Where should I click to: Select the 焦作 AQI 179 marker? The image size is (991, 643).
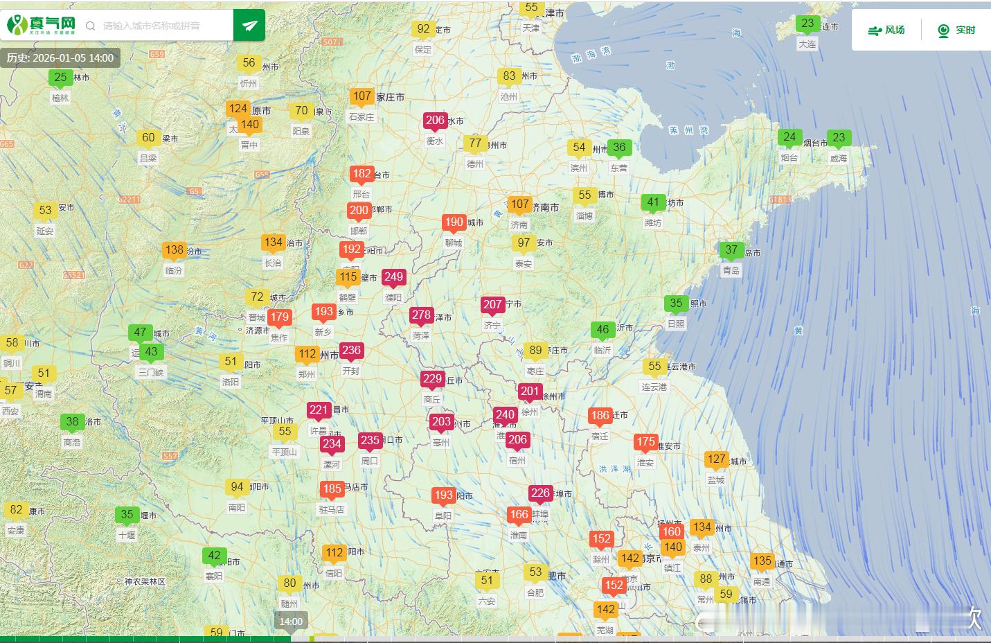[x=279, y=318]
